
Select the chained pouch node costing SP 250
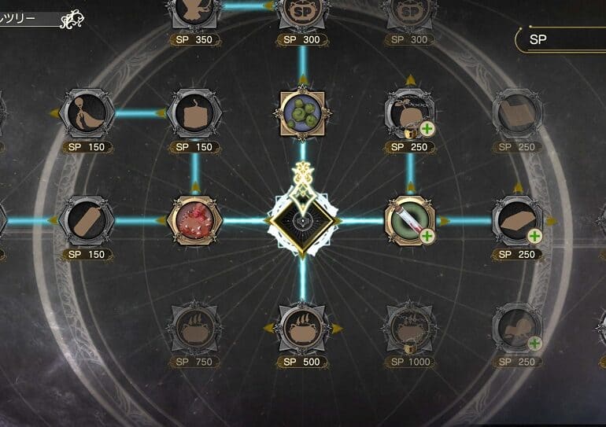pos(411,113)
